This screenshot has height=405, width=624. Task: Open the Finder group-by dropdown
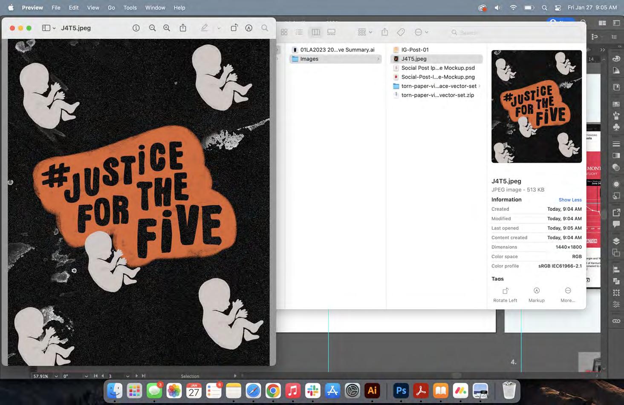364,32
